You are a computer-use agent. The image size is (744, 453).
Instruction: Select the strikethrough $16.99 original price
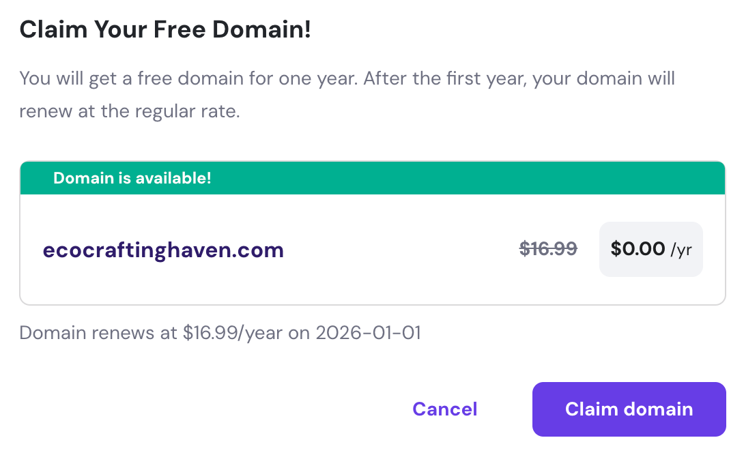[x=548, y=248]
